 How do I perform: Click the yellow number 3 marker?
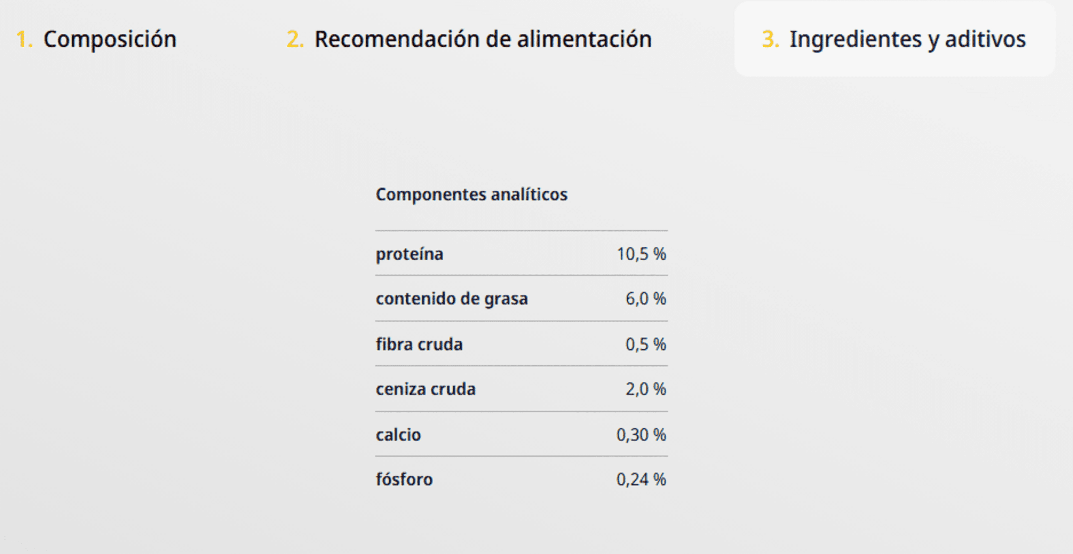point(771,40)
